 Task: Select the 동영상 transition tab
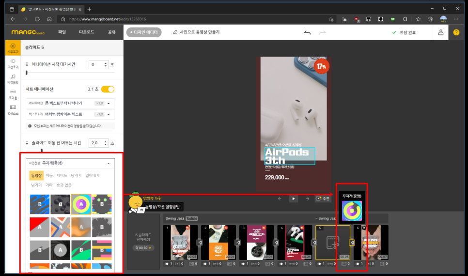36,175
